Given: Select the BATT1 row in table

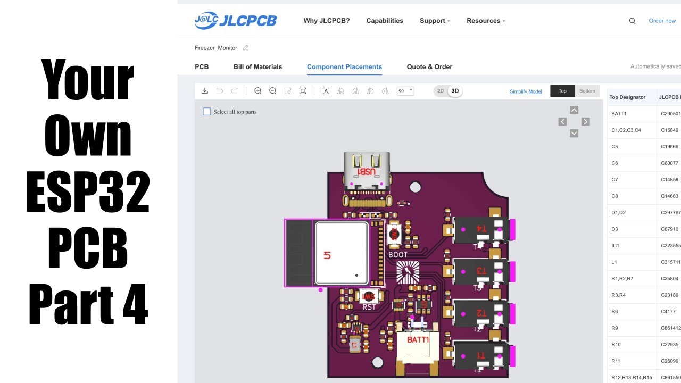Looking at the screenshot, I should tap(644, 114).
